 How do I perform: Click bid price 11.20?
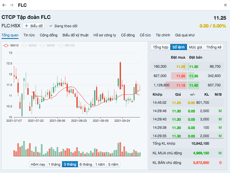point(181,76)
